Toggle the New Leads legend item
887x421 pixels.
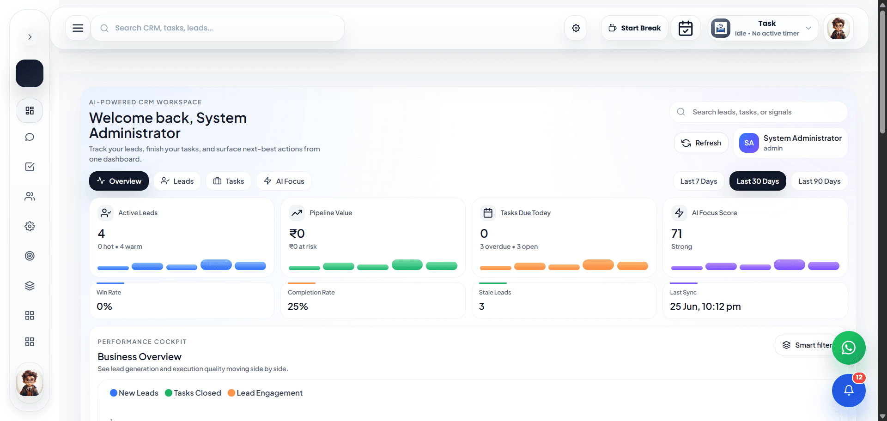134,393
